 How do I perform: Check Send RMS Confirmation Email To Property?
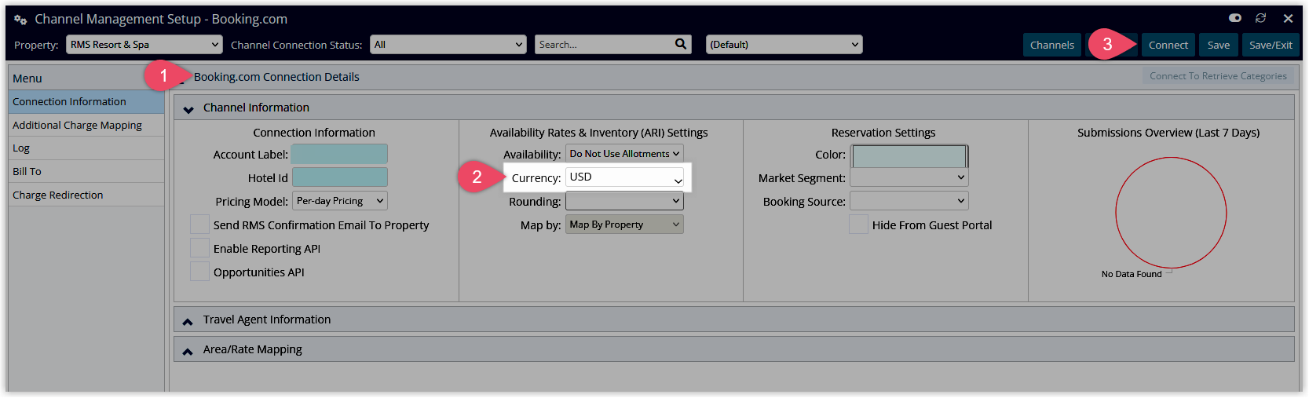(199, 225)
